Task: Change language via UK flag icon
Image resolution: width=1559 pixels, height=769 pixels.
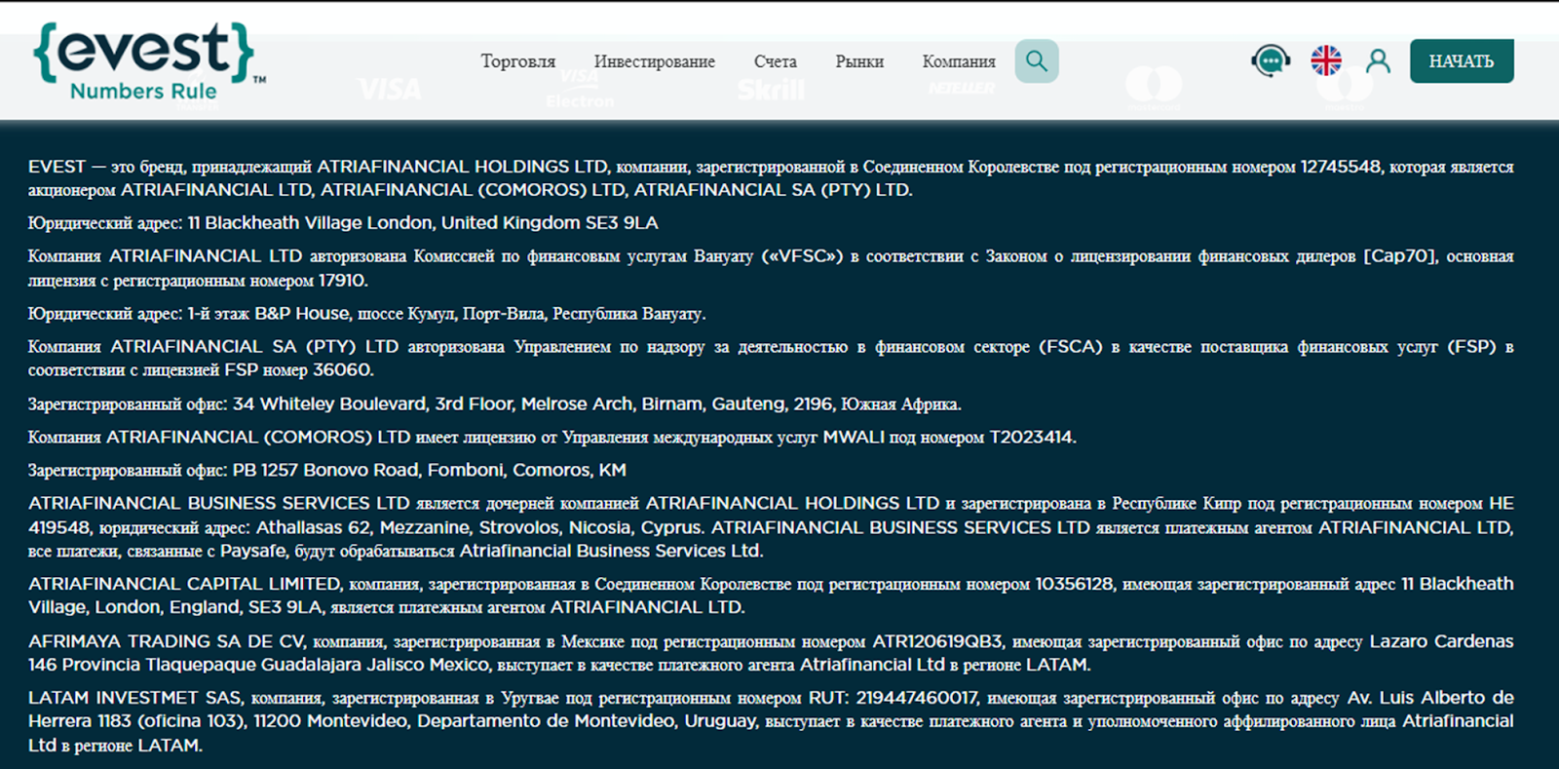Action: coord(1326,60)
